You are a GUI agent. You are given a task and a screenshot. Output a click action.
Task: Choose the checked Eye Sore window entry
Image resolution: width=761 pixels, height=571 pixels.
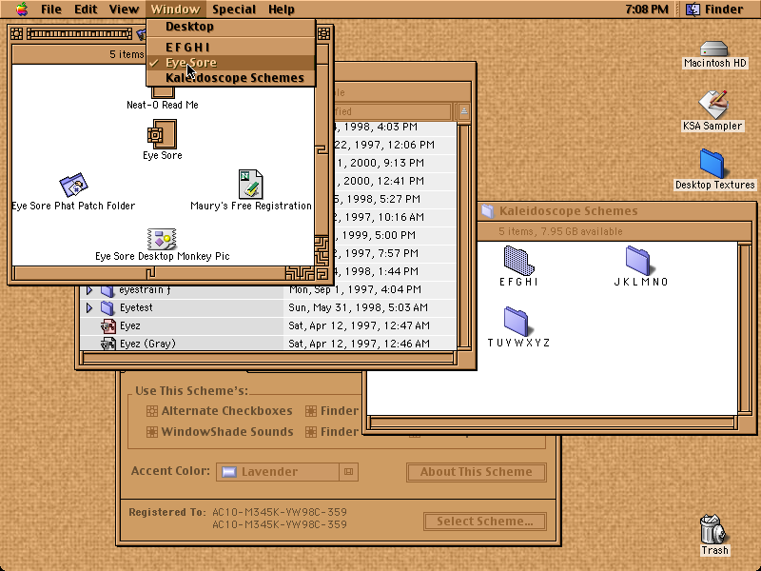click(x=231, y=63)
